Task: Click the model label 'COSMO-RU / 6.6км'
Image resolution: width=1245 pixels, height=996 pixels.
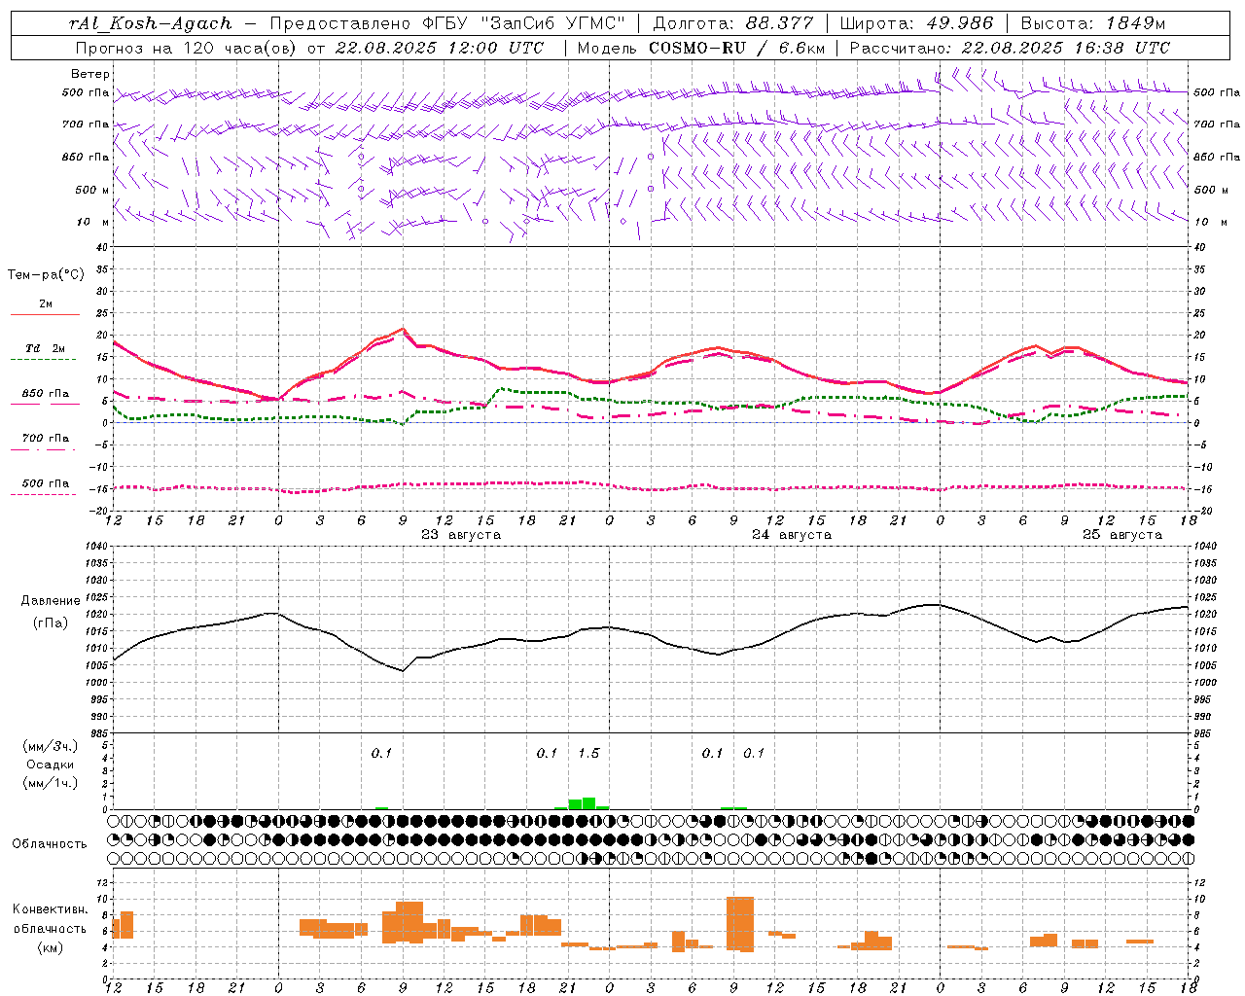Action: tap(737, 48)
